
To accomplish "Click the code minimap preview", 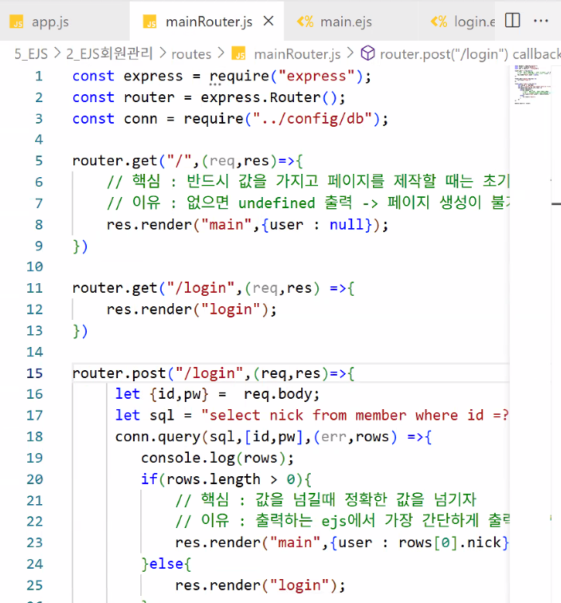I will tap(532, 85).
